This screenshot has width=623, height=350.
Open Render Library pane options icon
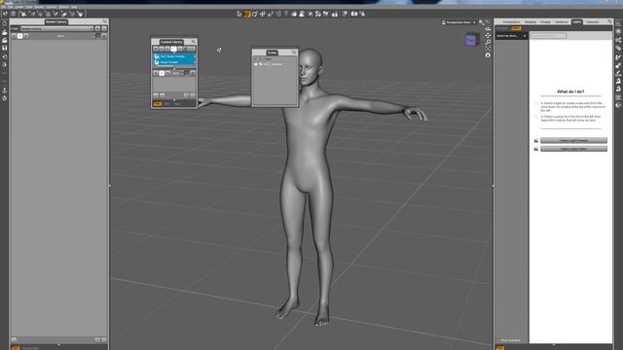(x=105, y=21)
